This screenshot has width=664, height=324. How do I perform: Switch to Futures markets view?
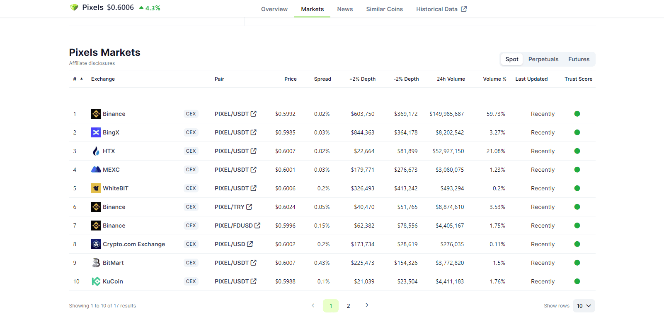579,59
